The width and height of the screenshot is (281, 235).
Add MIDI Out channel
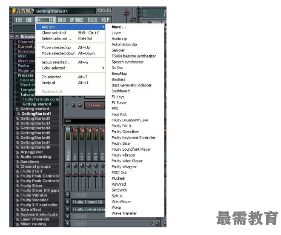tap(119, 172)
